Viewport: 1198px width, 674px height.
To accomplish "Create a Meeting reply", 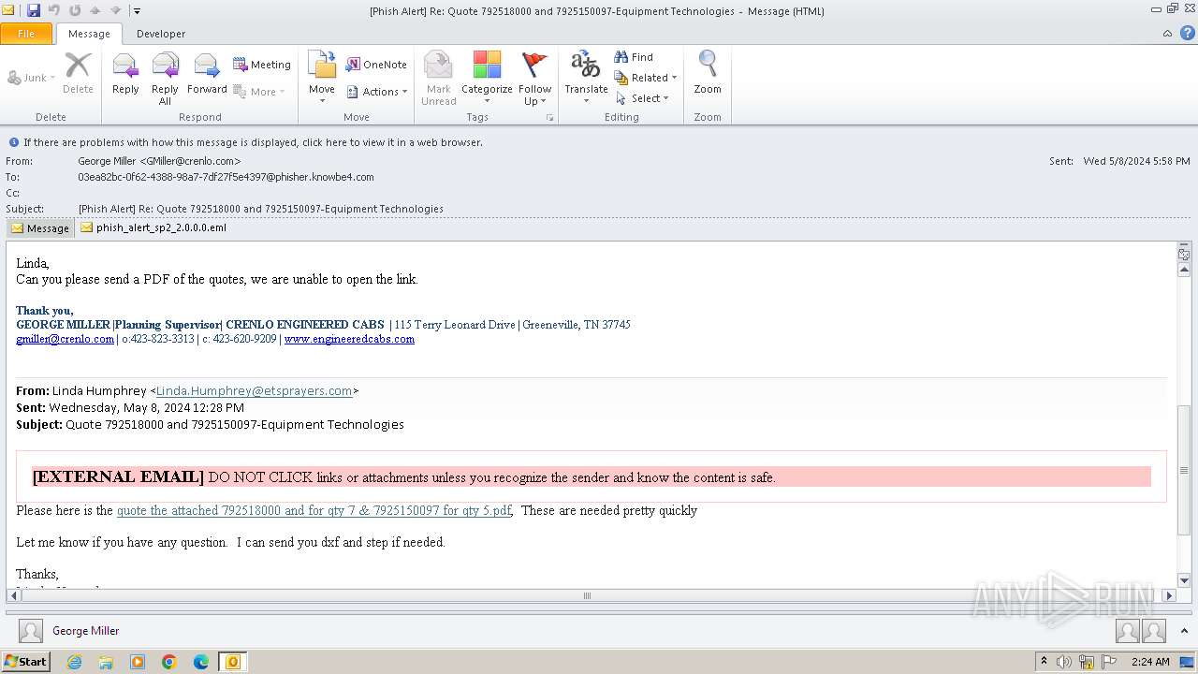I will (x=262, y=65).
